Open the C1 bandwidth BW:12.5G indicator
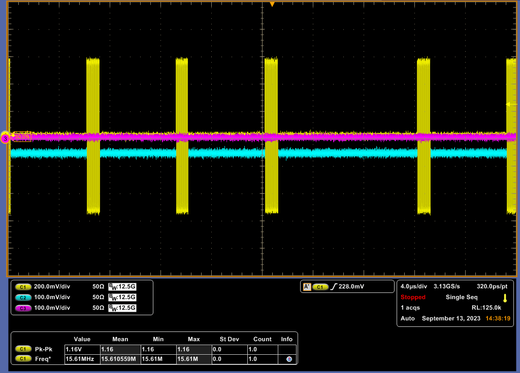Screen dimensions: 520x373 click(122, 287)
